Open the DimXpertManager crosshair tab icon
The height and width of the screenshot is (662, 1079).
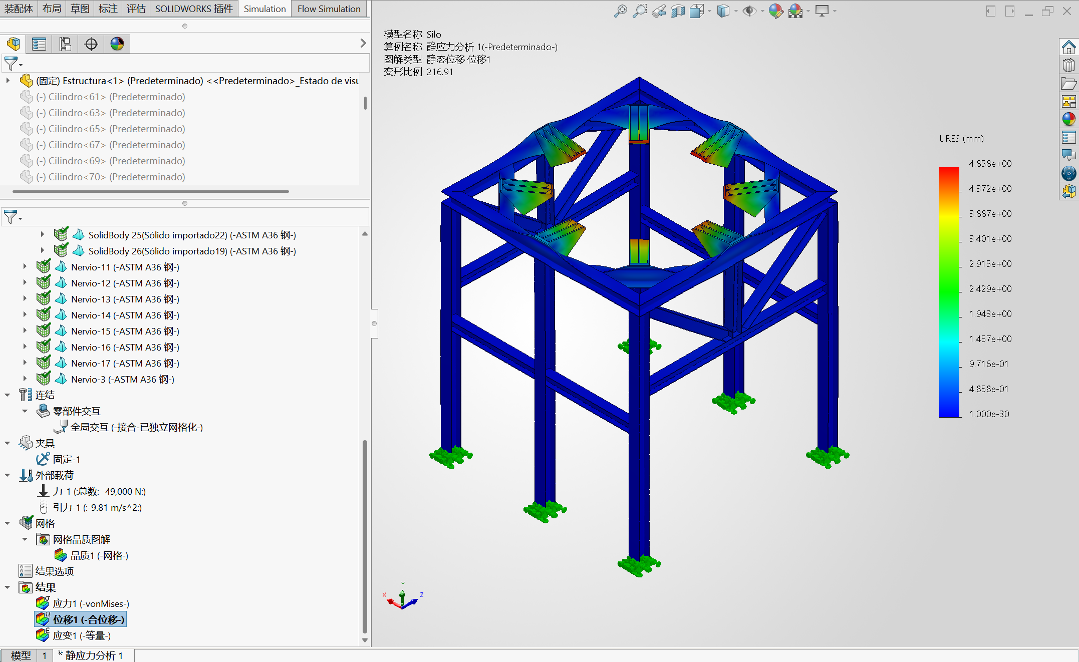pos(91,44)
